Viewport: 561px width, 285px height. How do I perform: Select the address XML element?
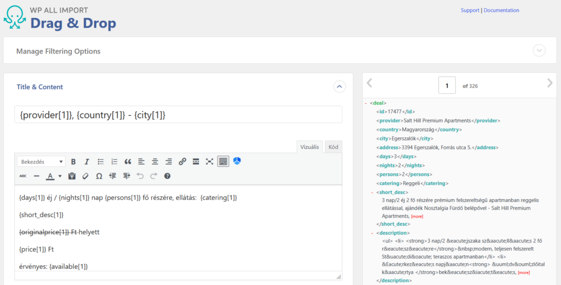click(x=437, y=148)
